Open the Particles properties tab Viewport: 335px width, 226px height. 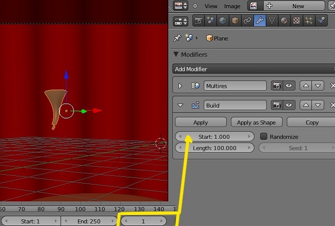point(309,20)
